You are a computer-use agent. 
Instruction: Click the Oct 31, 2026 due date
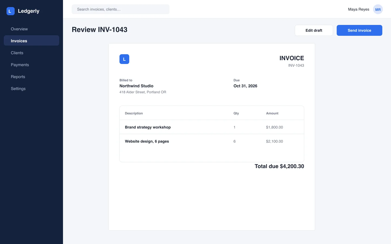tap(245, 86)
